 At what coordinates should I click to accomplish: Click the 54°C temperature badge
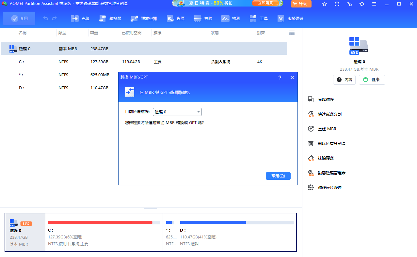point(26,224)
